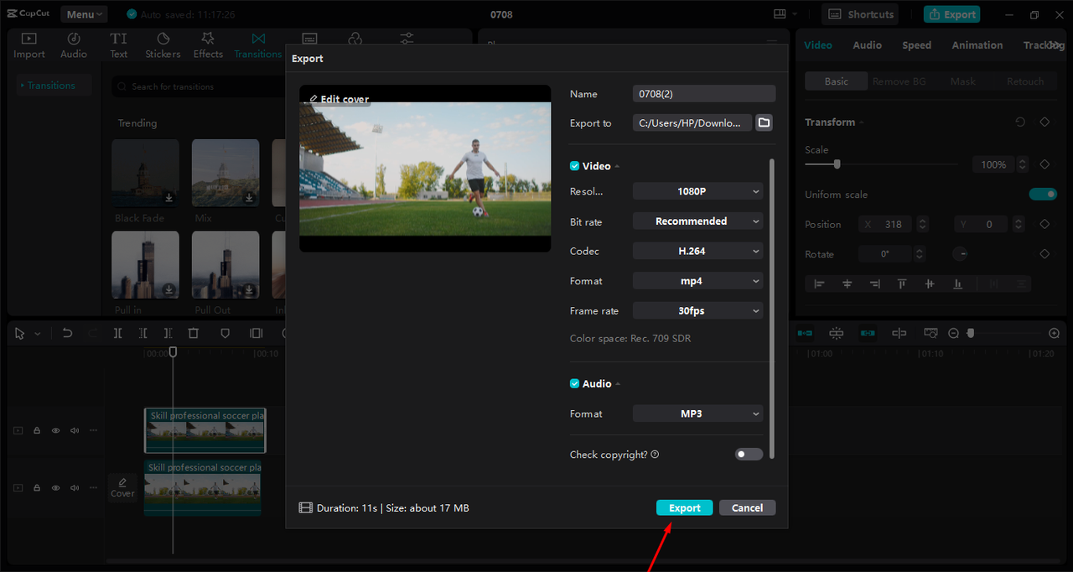
Task: Click the top-right Export button in title bar
Action: 951,14
